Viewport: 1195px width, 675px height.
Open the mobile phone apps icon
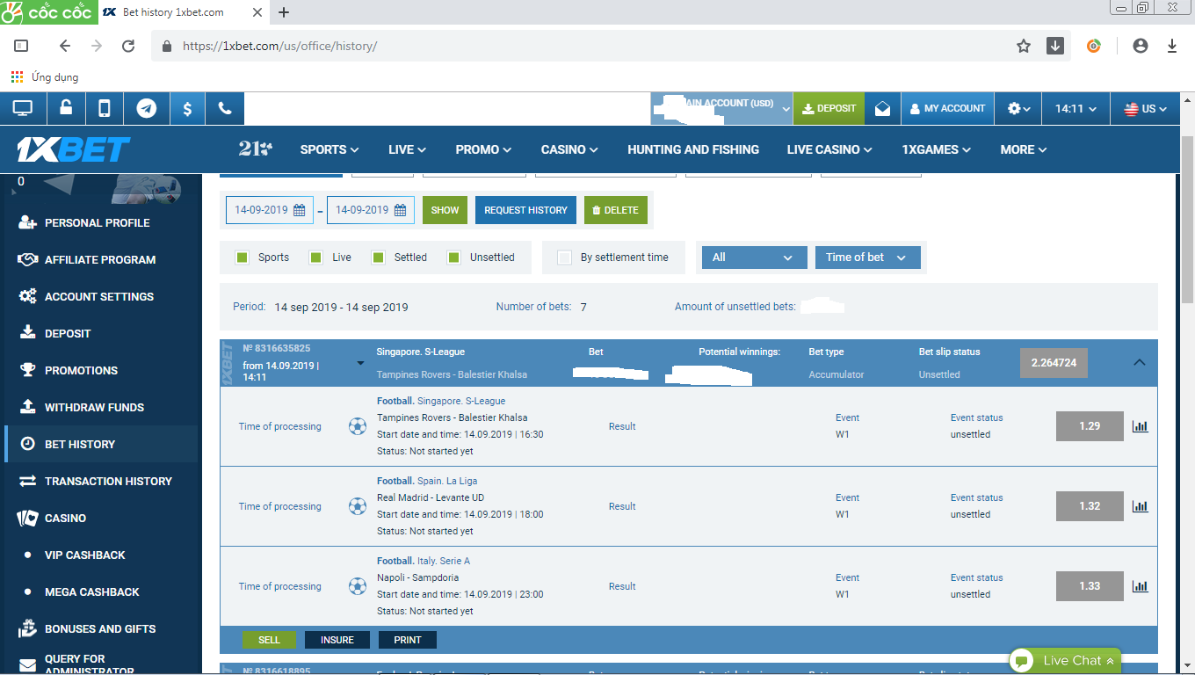click(x=105, y=108)
